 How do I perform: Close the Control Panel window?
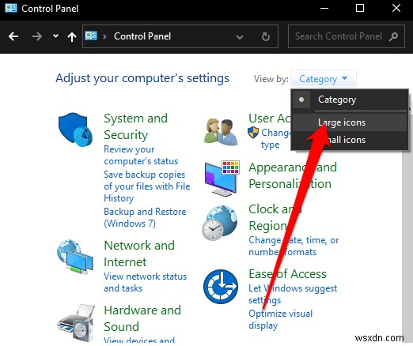396,8
